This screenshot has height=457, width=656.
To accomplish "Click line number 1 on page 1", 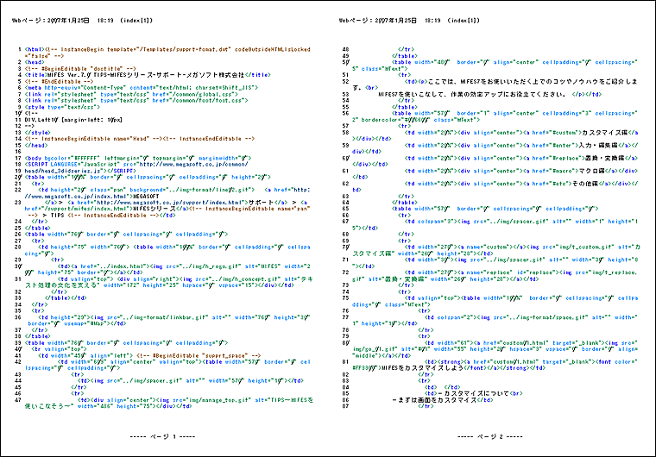I will pos(20,50).
